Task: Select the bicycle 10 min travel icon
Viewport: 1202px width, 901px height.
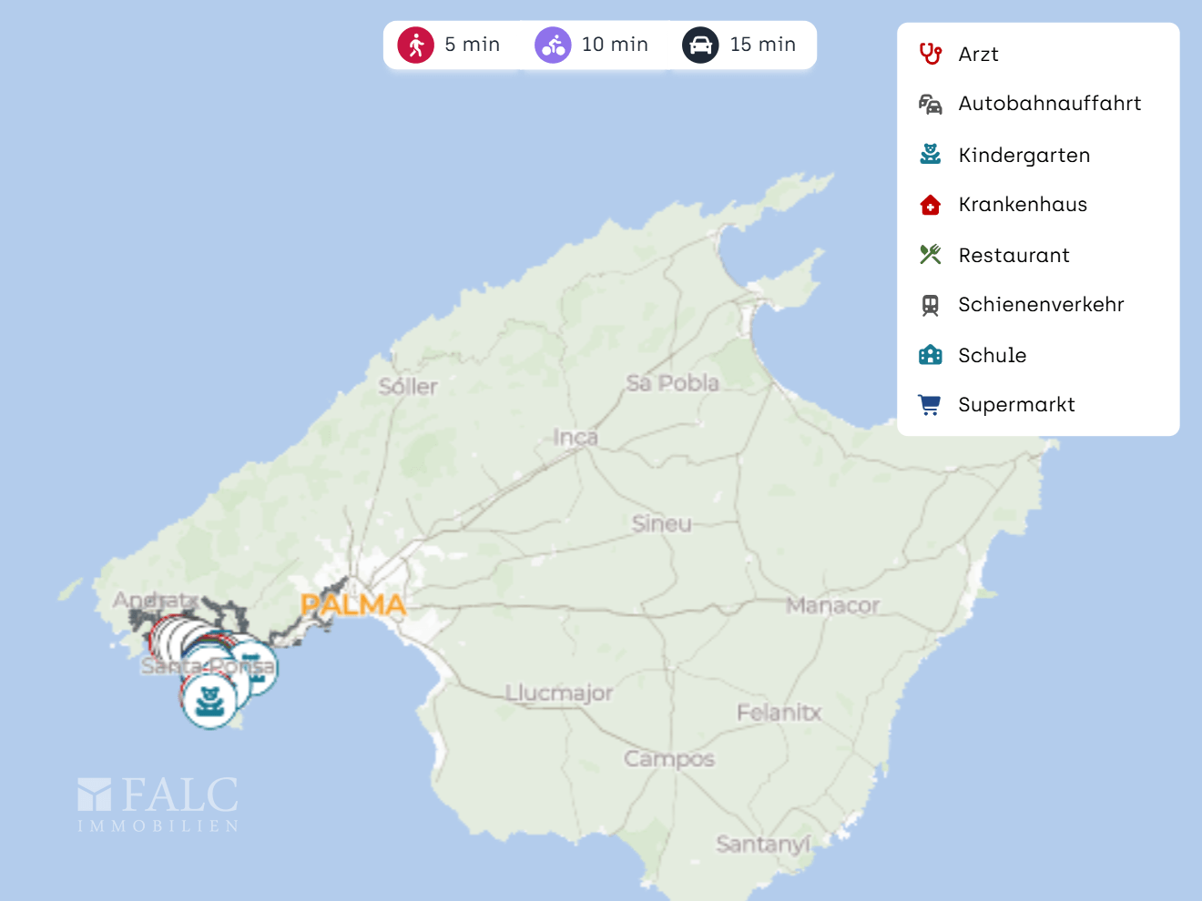Action: click(x=553, y=45)
